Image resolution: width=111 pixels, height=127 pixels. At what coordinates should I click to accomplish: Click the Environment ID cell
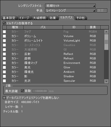pos(72,63)
